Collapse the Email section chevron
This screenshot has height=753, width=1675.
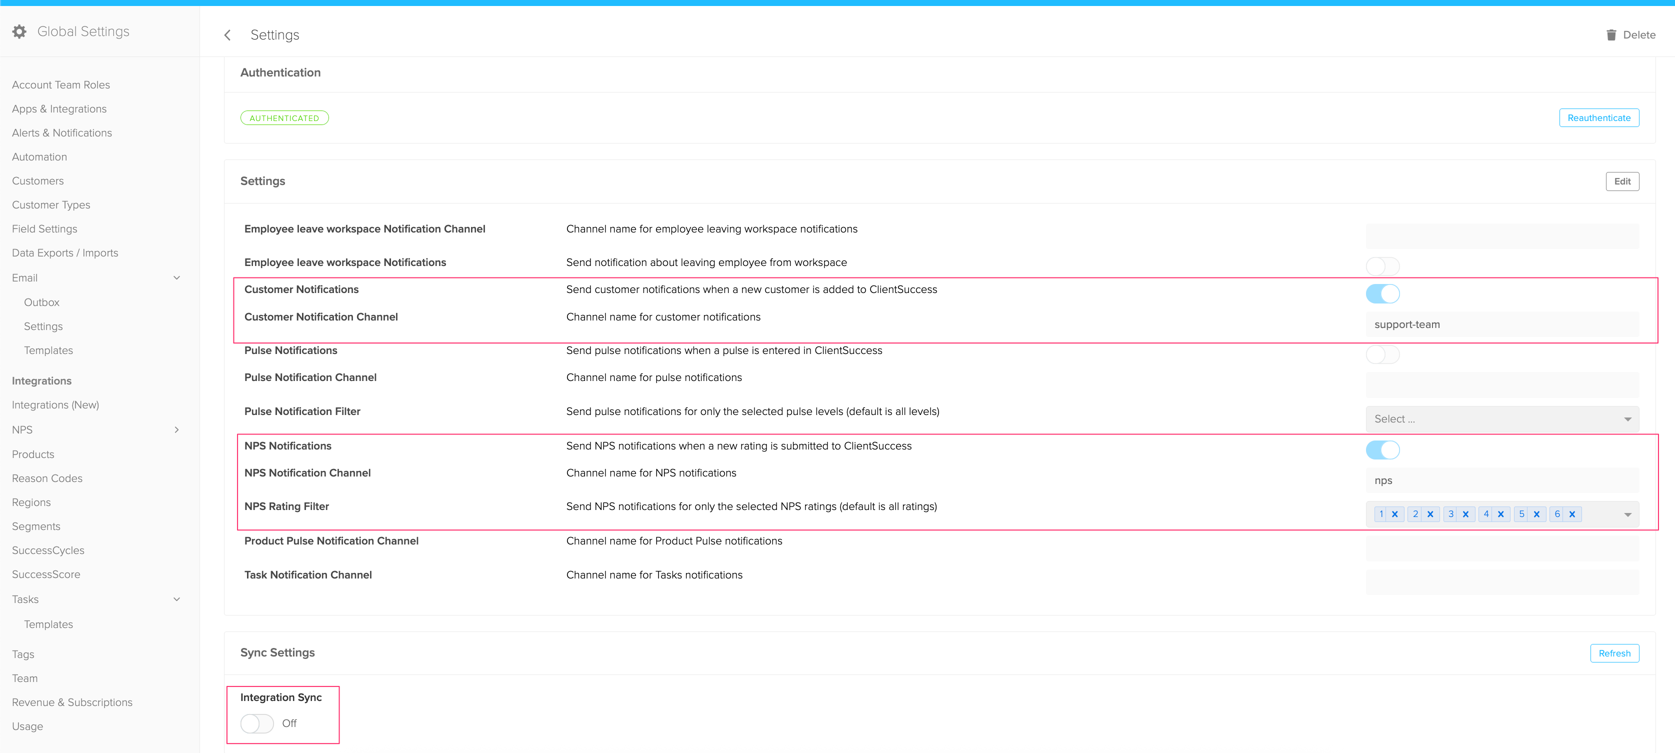177,277
